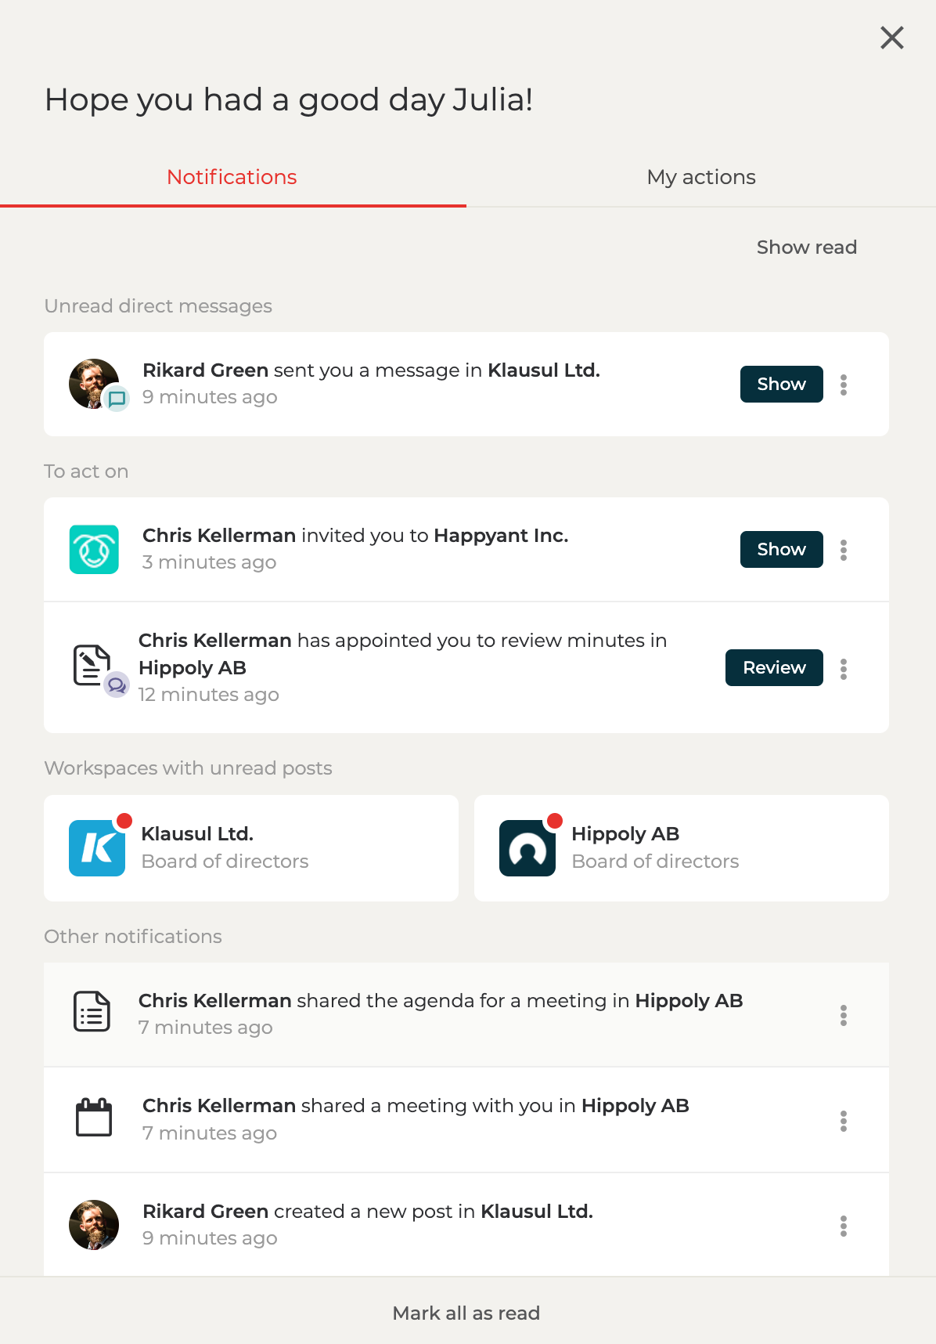This screenshot has height=1344, width=936.
Task: Close the notifications panel with the X
Action: click(x=891, y=38)
